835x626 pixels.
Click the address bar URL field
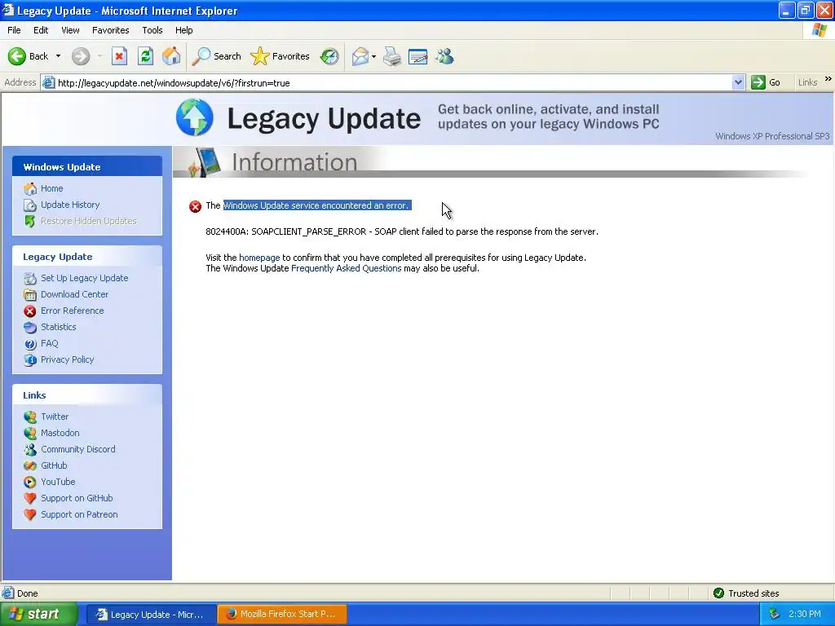point(391,83)
